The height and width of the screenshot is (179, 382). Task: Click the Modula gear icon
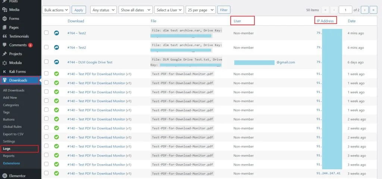tap(4, 63)
